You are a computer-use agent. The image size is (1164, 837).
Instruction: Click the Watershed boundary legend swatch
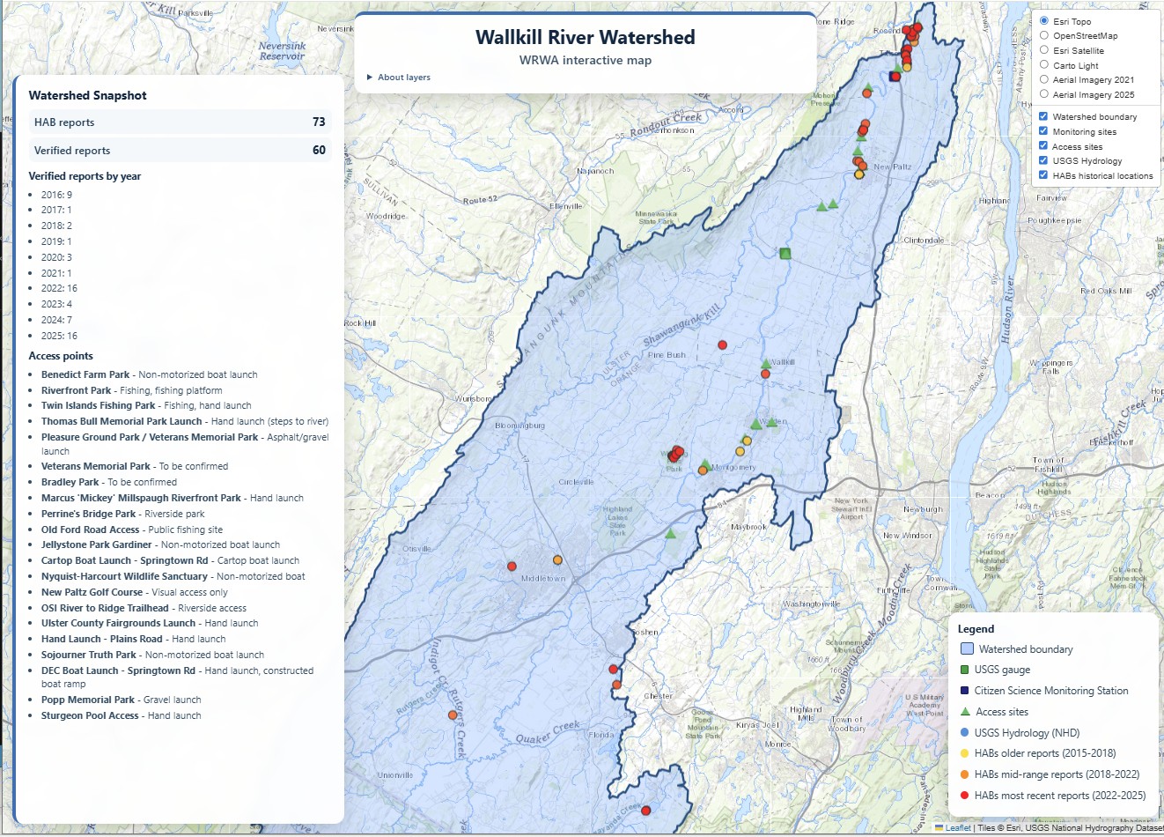[967, 649]
